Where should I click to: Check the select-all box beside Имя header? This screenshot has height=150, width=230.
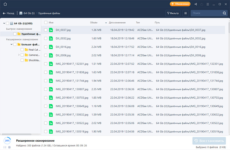(x=45, y=22)
